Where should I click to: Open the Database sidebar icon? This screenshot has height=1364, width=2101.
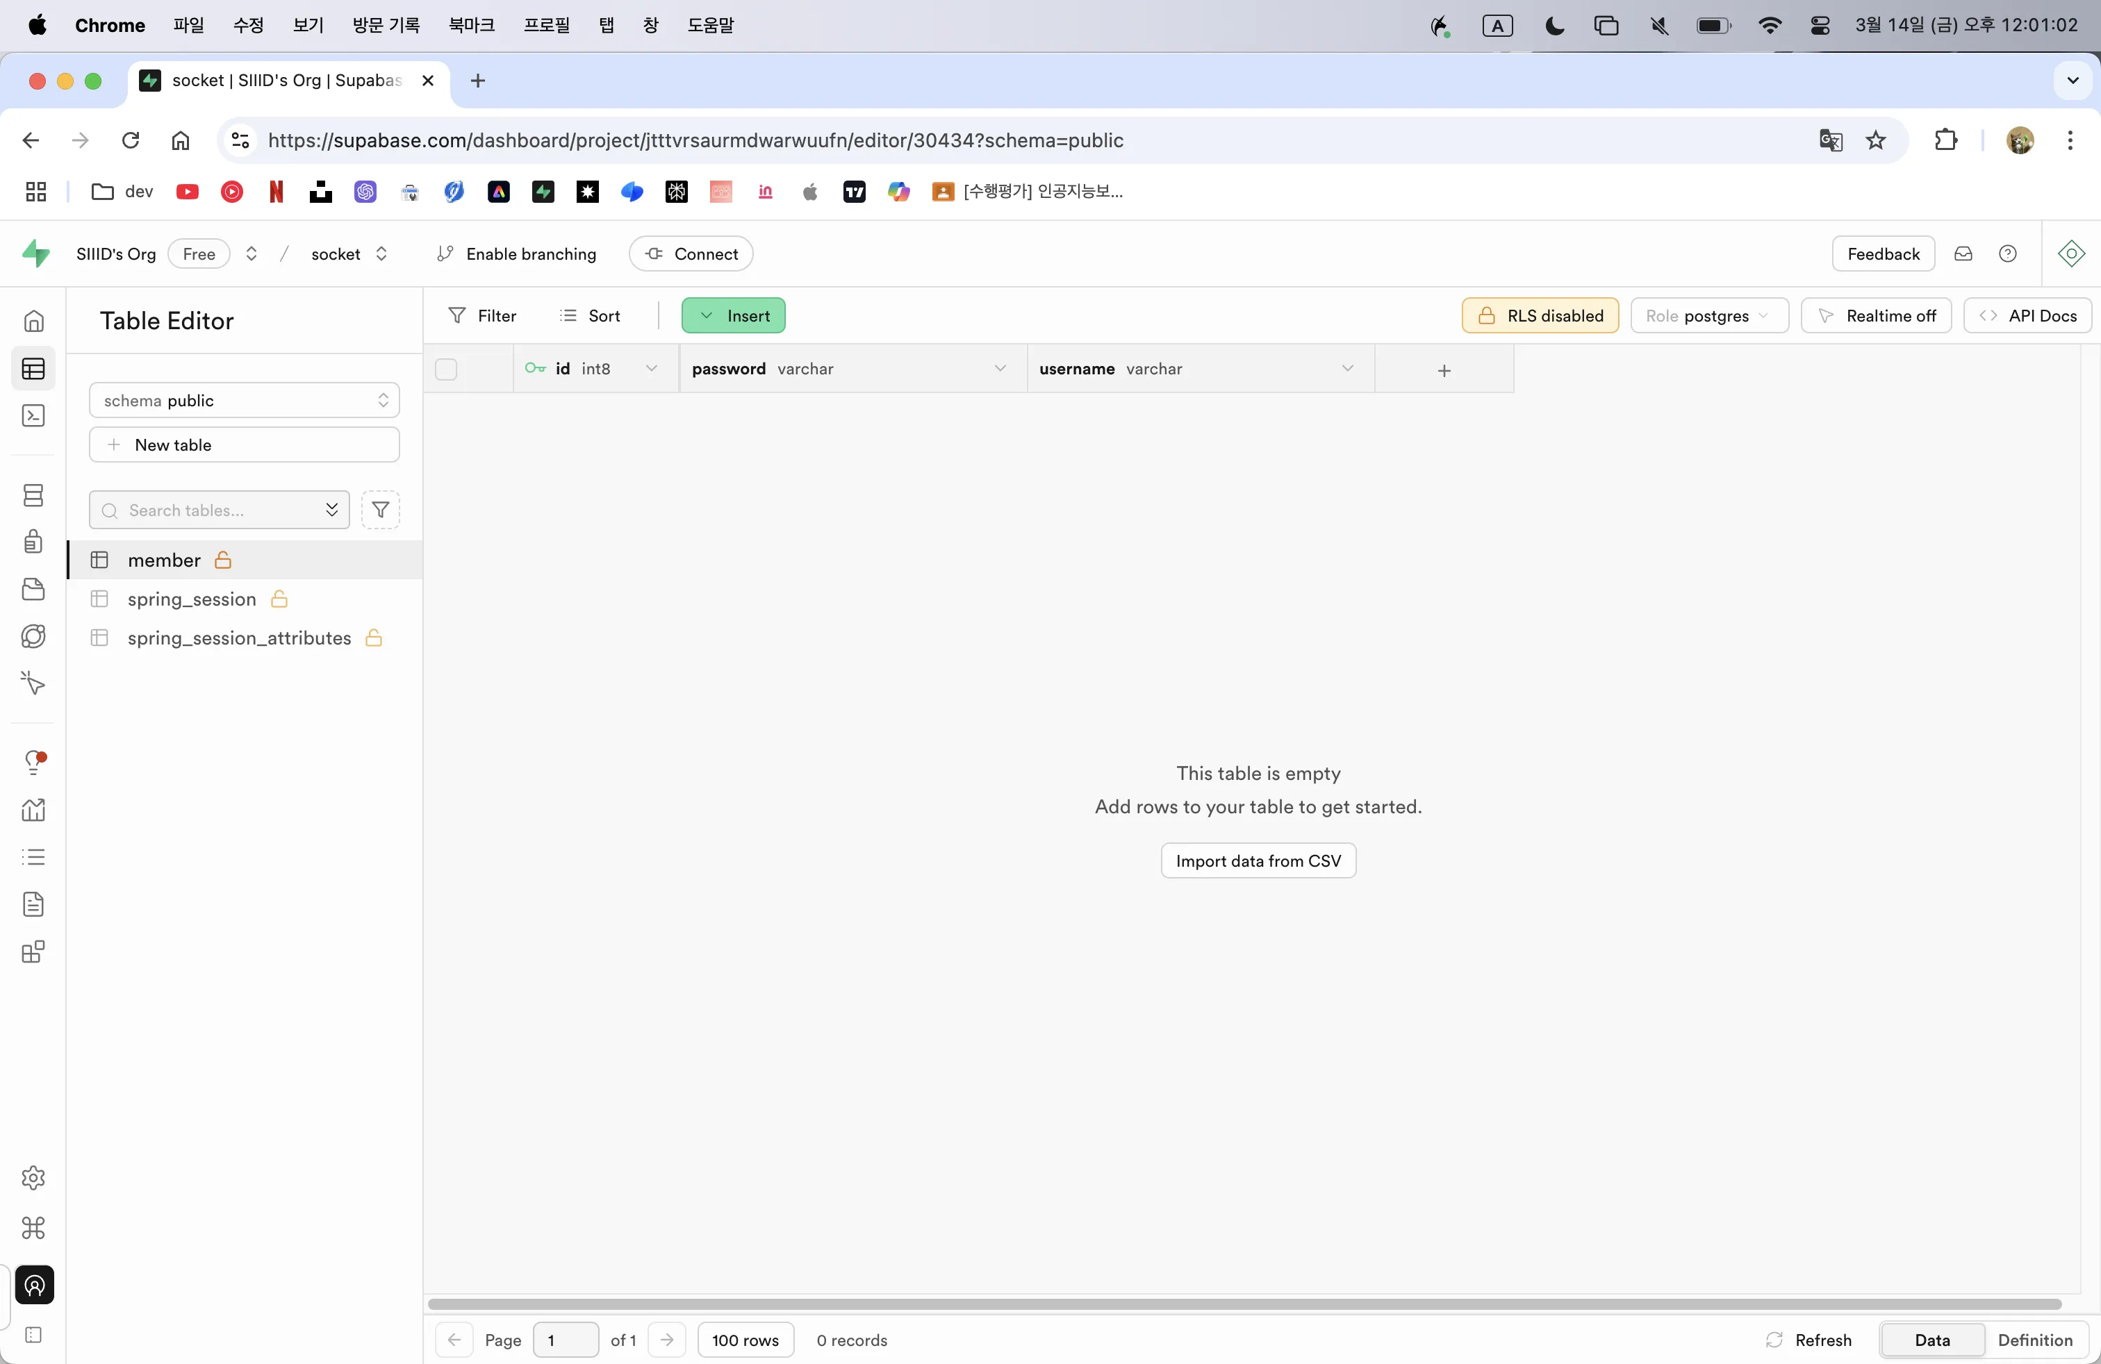33,495
